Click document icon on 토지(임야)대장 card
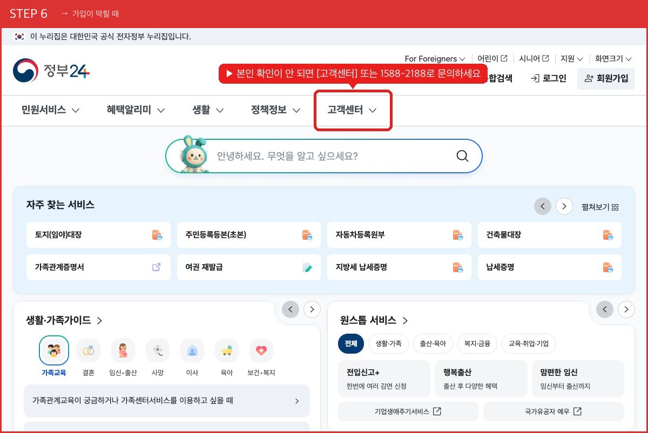The width and height of the screenshot is (648, 433). pyautogui.click(x=157, y=235)
